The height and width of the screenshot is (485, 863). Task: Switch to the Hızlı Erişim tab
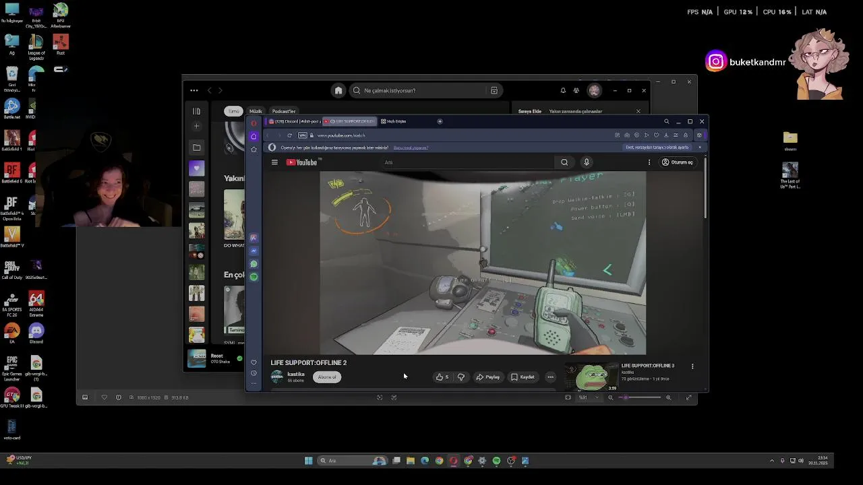click(393, 121)
